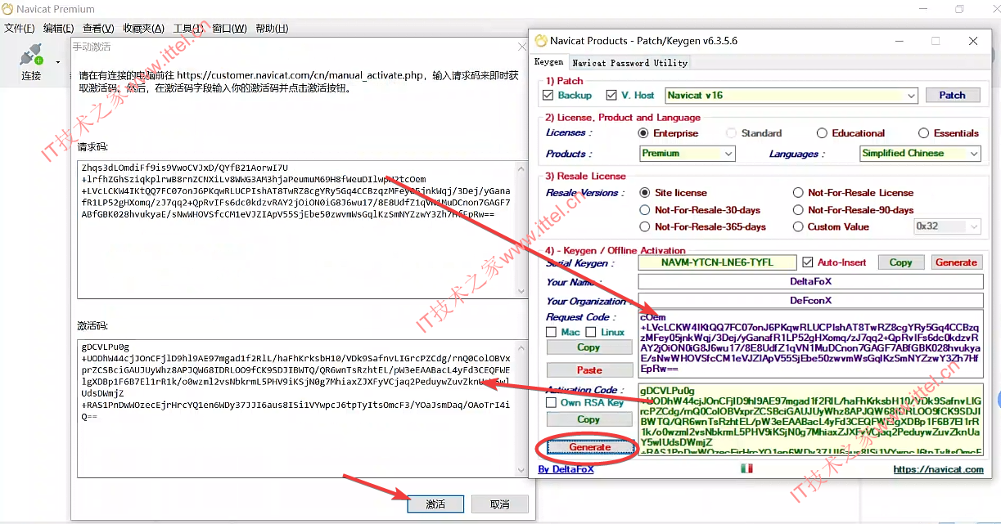
Task: Copy the serial keygen with Copy button
Action: point(901,262)
